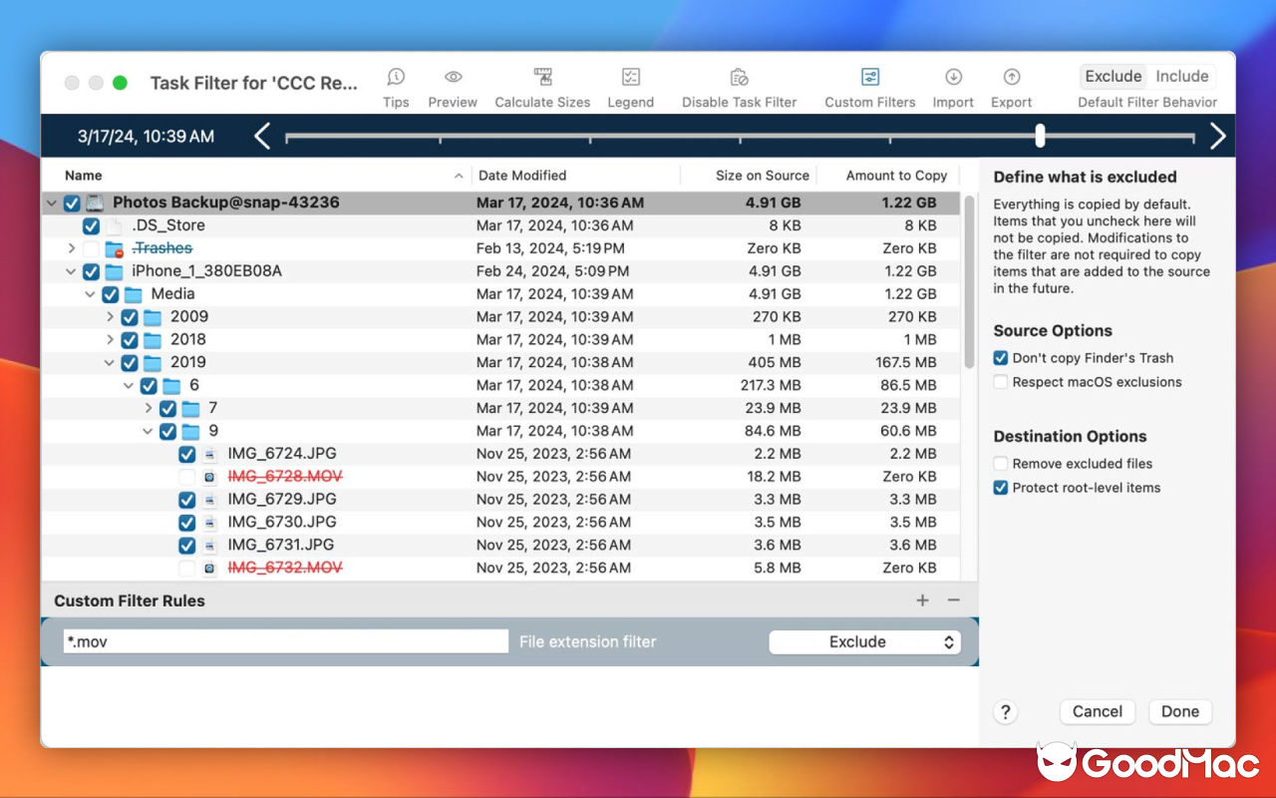The image size is (1276, 798).
Task: Open the Preview toolbar icon
Action: point(453,76)
